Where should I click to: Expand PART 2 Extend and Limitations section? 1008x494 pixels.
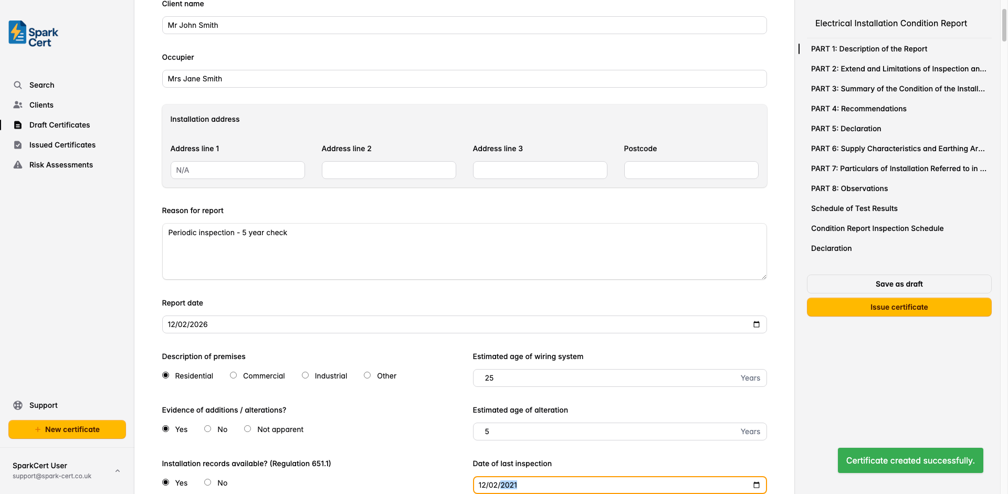tap(899, 69)
